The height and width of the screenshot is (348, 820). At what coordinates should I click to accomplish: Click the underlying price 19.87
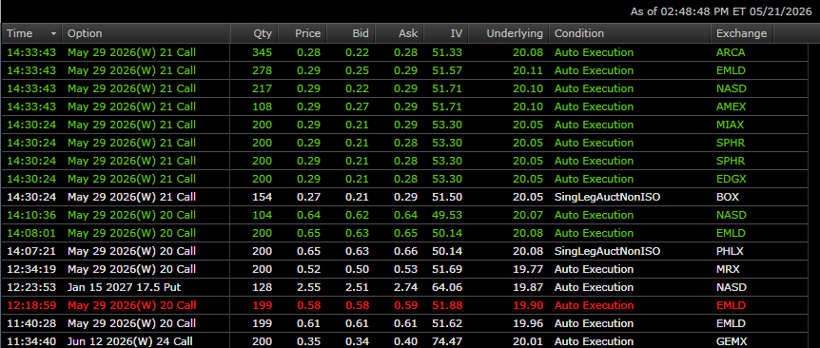(528, 287)
